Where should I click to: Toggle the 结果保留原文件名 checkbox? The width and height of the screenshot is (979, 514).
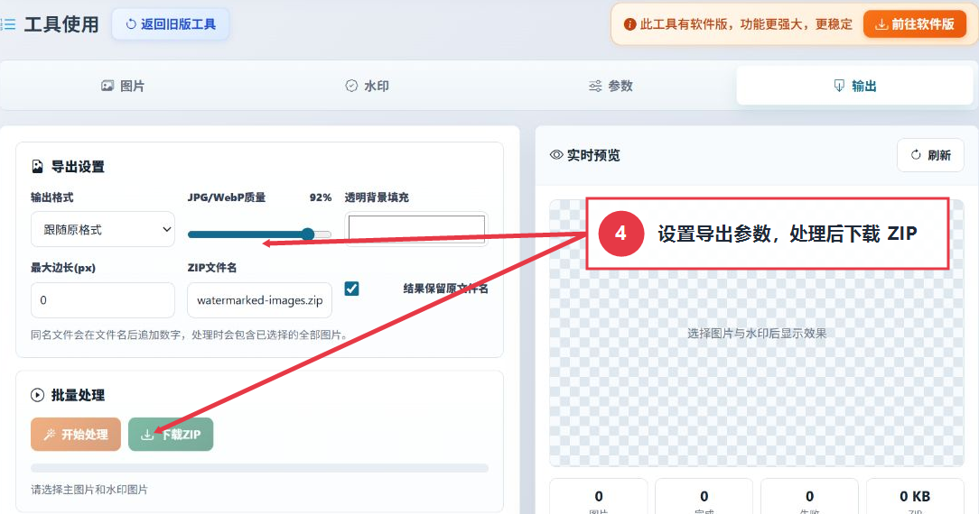coord(351,289)
